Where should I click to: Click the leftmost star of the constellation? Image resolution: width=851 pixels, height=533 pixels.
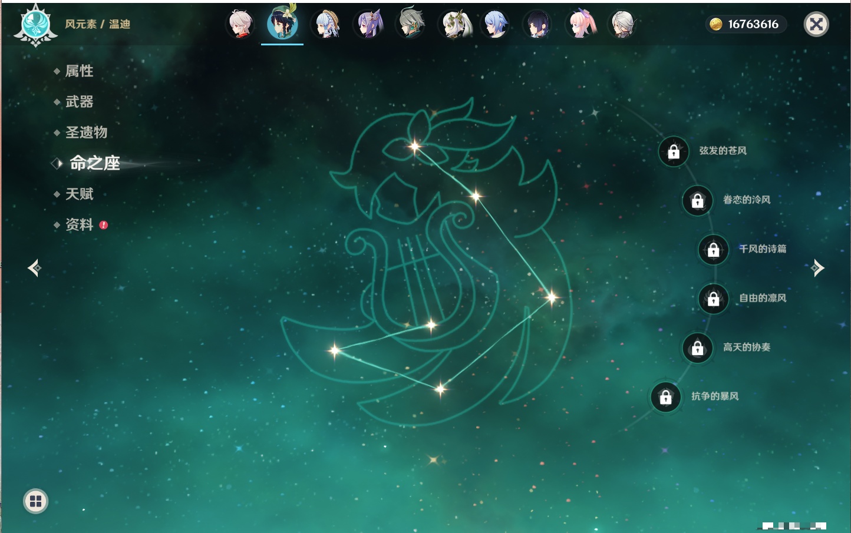(334, 350)
